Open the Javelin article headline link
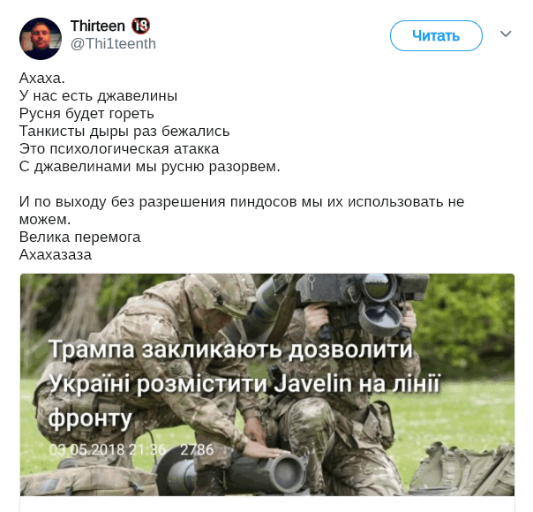The width and height of the screenshot is (533, 512). 244,383
